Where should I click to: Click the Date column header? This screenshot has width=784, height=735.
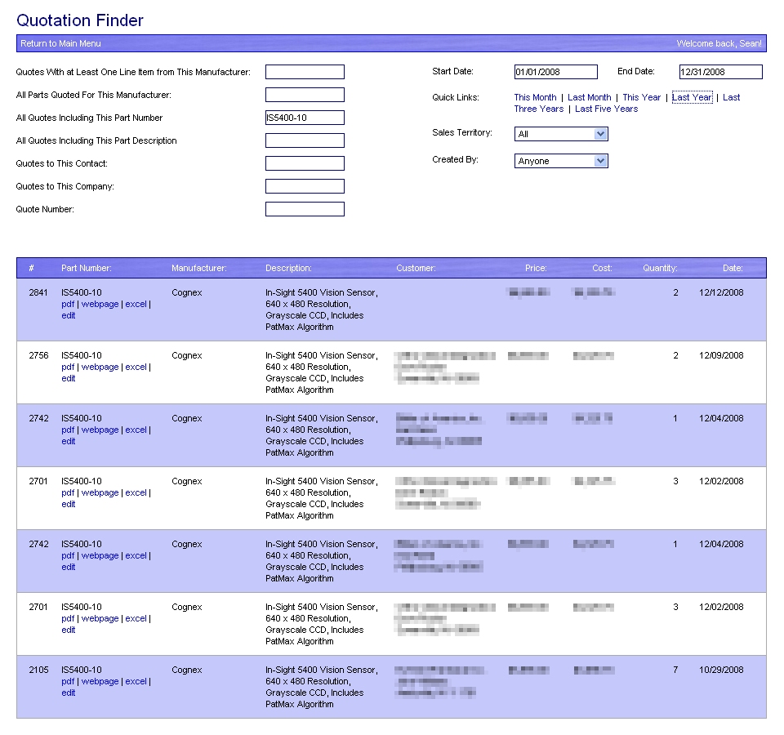point(732,268)
